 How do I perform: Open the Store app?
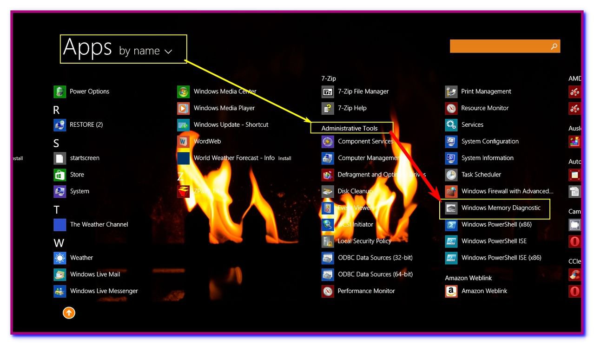coord(69,175)
